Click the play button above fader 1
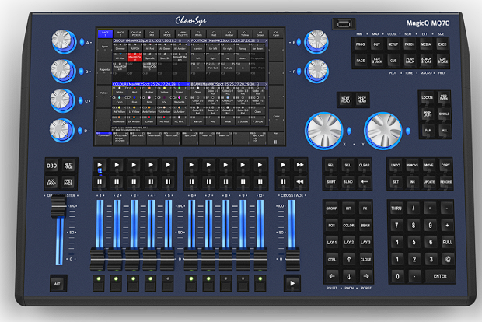 (x=100, y=165)
